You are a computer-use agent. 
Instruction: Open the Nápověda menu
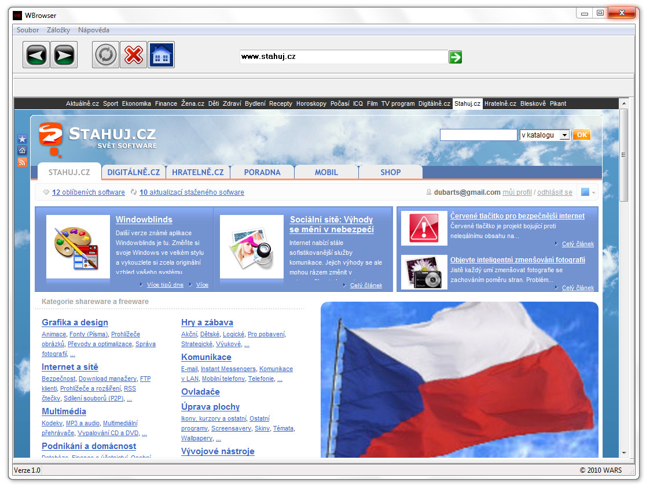(94, 30)
